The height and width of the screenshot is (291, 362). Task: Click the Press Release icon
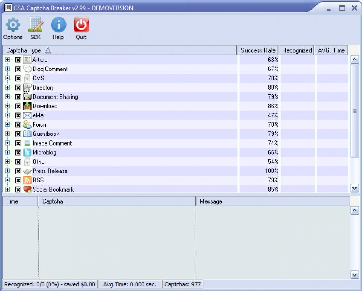[x=27, y=171]
